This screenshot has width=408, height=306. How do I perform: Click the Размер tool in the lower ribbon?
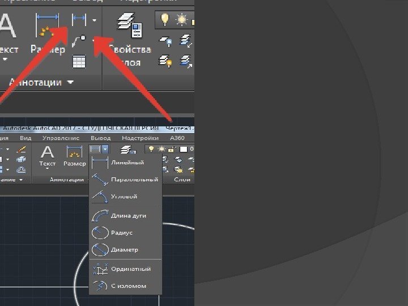pyautogui.click(x=74, y=156)
